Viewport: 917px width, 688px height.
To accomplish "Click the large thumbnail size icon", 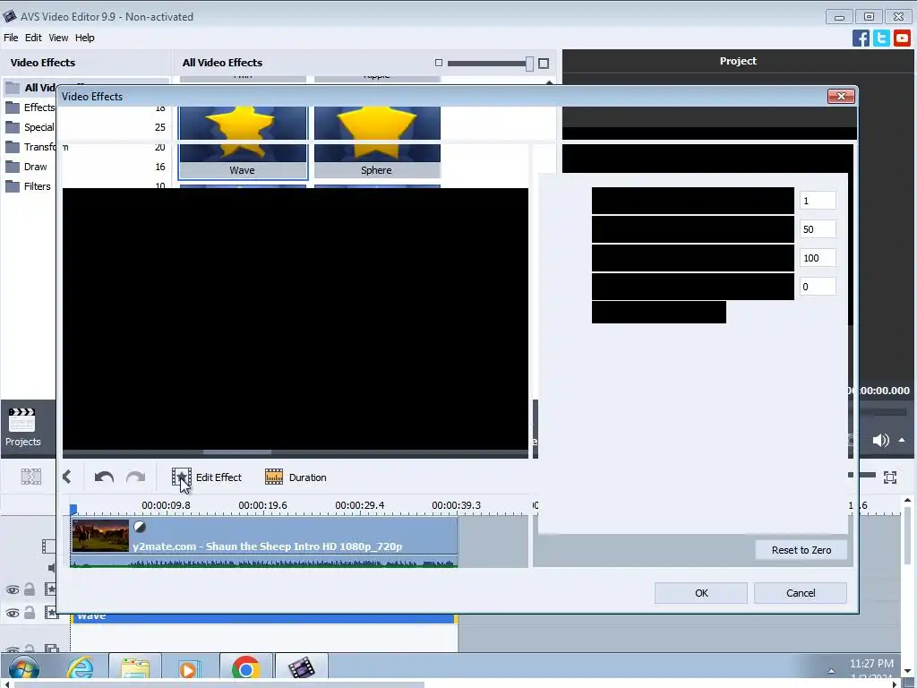I will (544, 64).
